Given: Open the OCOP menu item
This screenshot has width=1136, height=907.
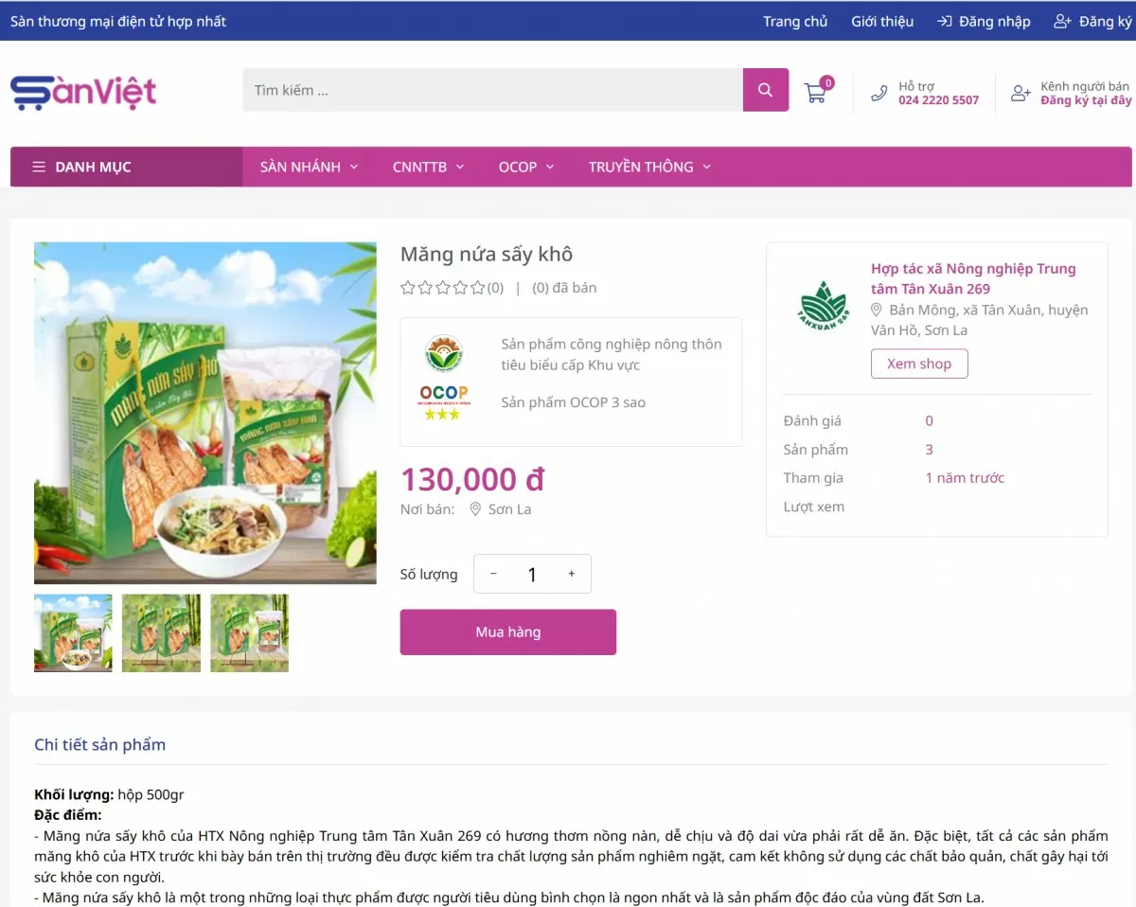Looking at the screenshot, I should [526, 167].
